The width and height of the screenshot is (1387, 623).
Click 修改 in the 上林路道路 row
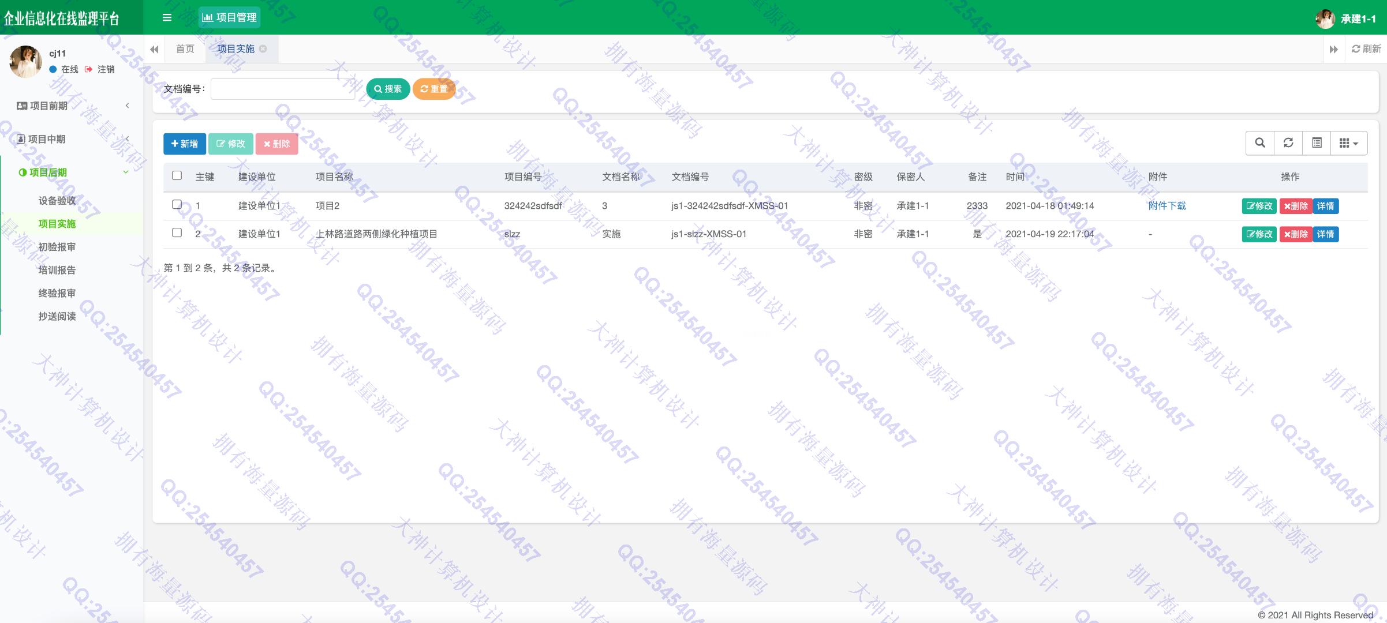[1259, 234]
